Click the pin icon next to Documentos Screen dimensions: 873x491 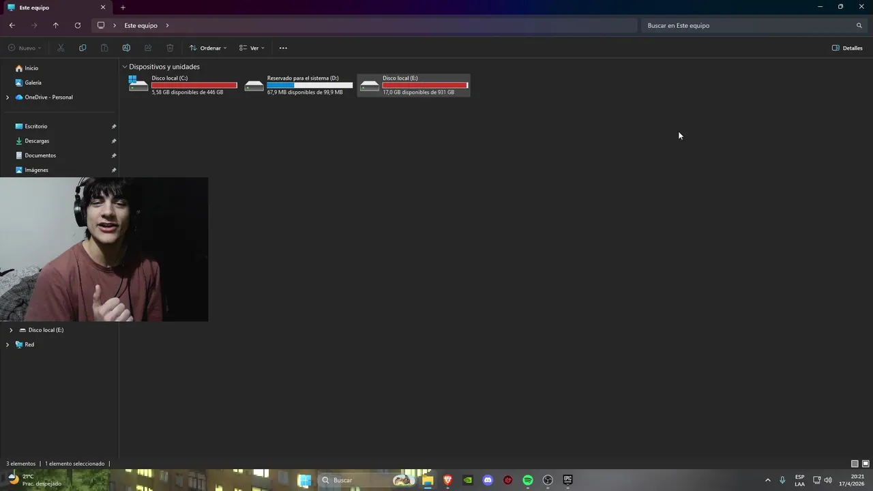coord(114,155)
